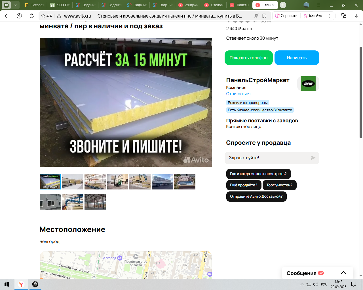This screenshot has height=290, width=363.
Task: Click the Написать button
Action: (297, 58)
